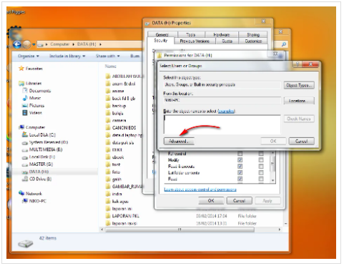Click the Burn toolbar button in Explorer
This screenshot has height=266, width=344.
(134, 56)
